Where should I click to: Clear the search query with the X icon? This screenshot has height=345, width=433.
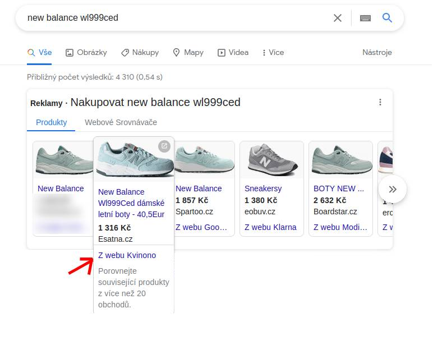tap(337, 18)
